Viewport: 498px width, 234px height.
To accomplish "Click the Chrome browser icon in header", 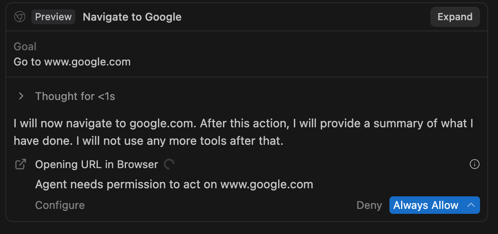I will [20, 17].
